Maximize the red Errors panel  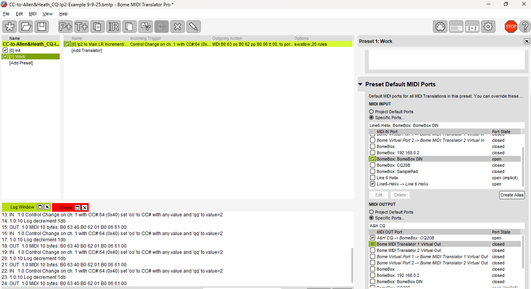[77, 207]
